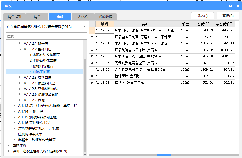Select 3 楼地面斩假石 tree item

tap(41, 66)
